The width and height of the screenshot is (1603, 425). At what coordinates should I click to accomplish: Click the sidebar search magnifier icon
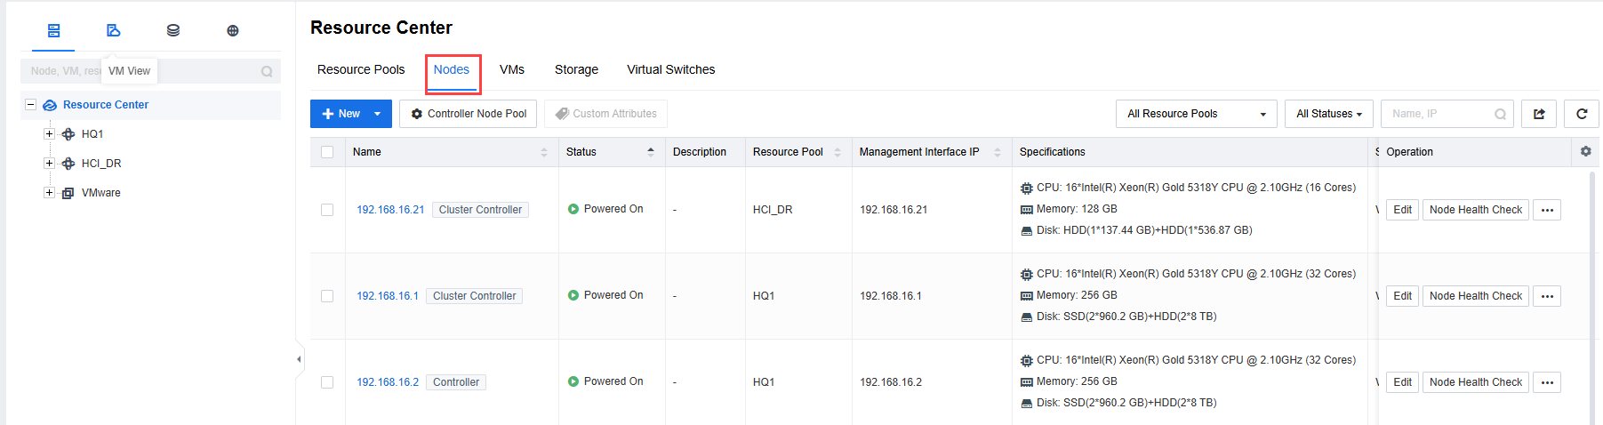coord(267,71)
